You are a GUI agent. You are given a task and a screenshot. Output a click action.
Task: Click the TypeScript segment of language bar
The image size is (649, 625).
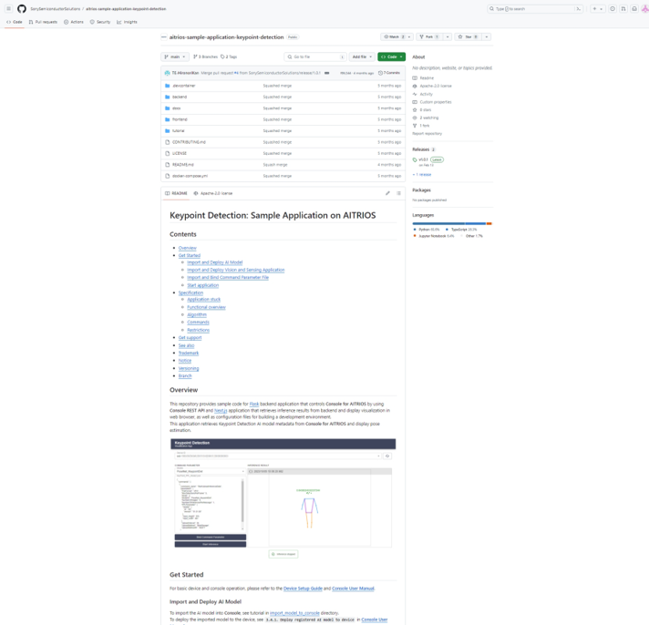tap(475, 223)
